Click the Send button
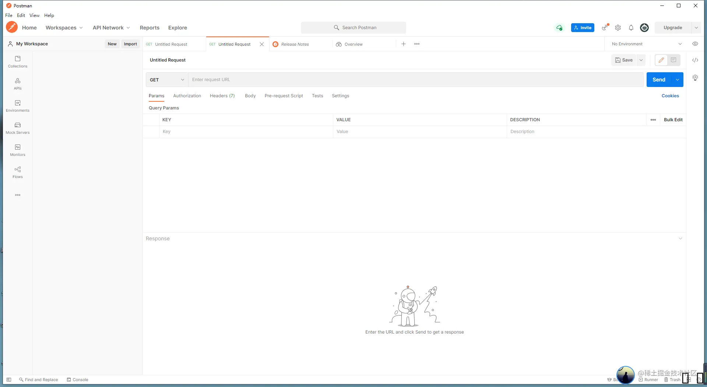707x387 pixels. point(659,80)
